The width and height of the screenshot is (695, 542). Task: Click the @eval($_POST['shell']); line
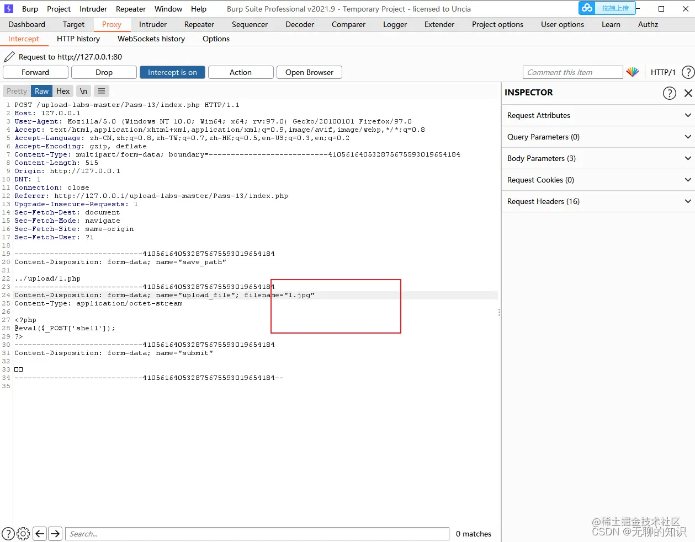click(65, 328)
